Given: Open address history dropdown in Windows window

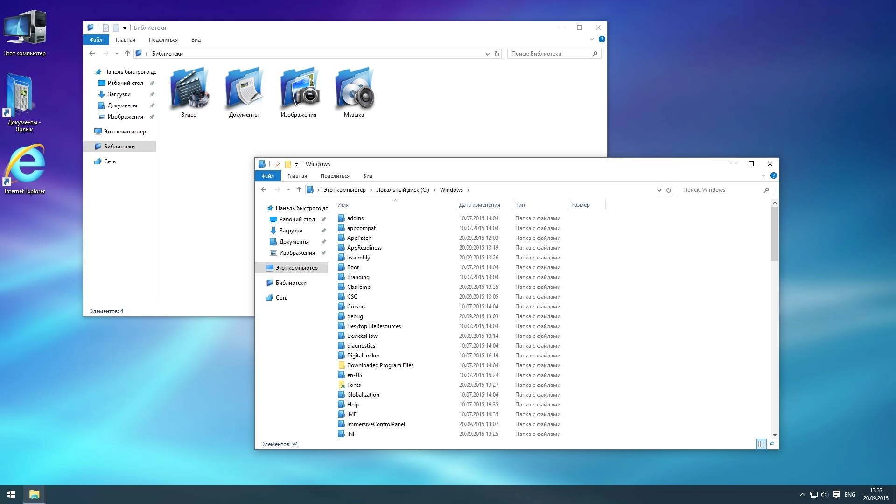Looking at the screenshot, I should [659, 190].
